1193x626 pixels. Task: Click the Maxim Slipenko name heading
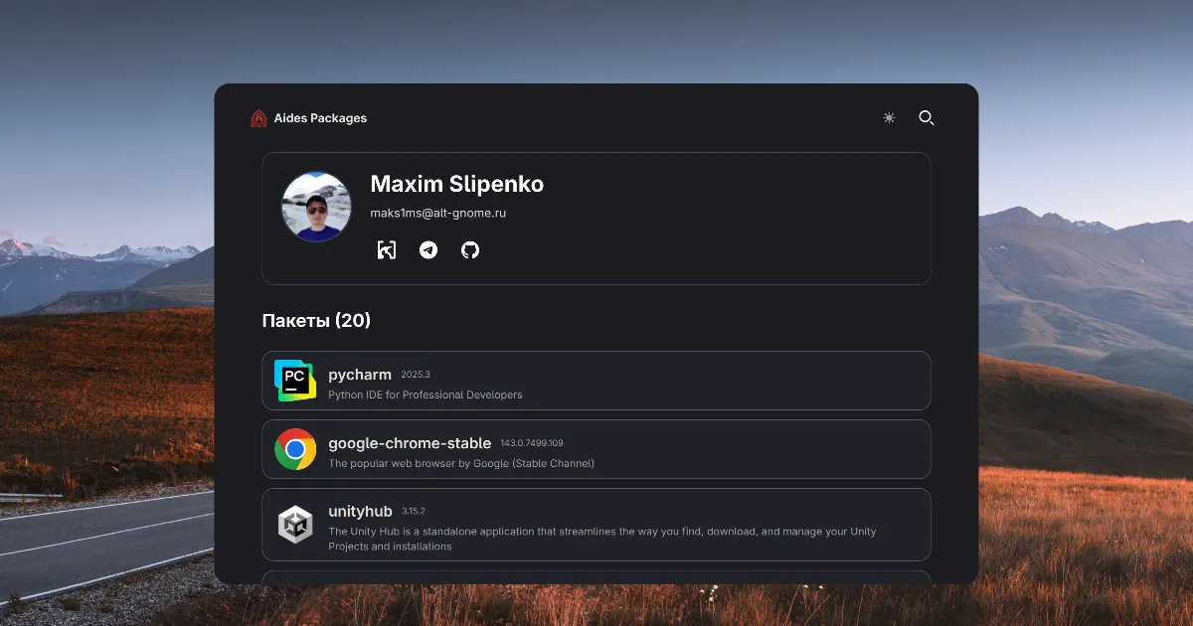coord(456,184)
